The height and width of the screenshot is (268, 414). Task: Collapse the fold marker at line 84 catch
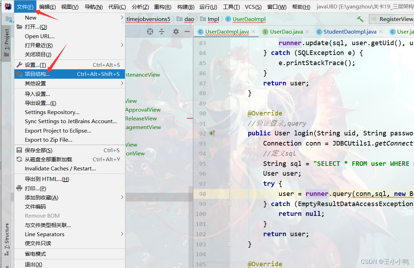[230, 53]
